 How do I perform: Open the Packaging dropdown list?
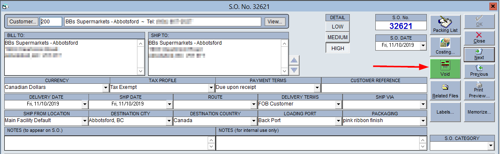[x=423, y=121]
